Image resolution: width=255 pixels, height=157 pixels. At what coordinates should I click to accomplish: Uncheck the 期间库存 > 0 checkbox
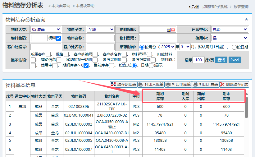86,66
